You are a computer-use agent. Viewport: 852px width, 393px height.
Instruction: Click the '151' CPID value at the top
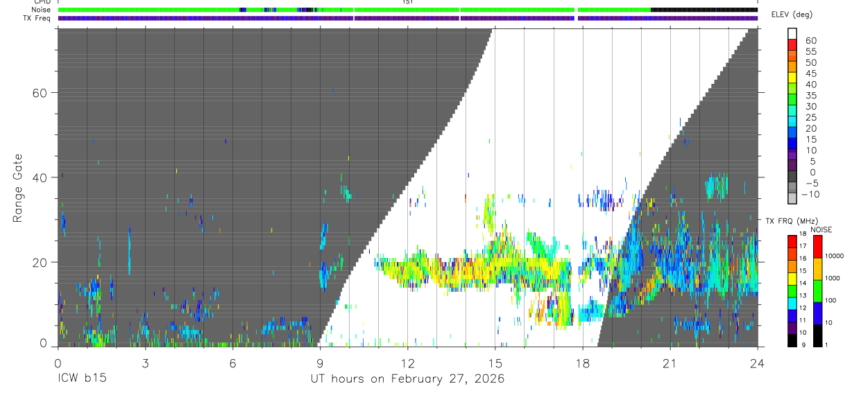pos(408,2)
